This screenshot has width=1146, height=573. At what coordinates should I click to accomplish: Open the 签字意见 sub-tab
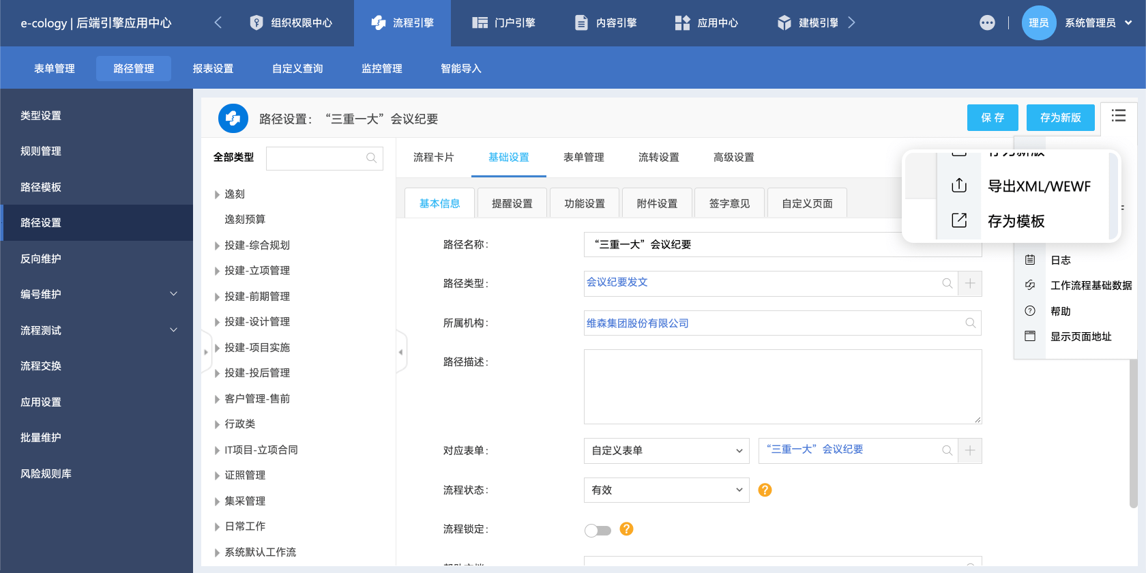pyautogui.click(x=730, y=203)
